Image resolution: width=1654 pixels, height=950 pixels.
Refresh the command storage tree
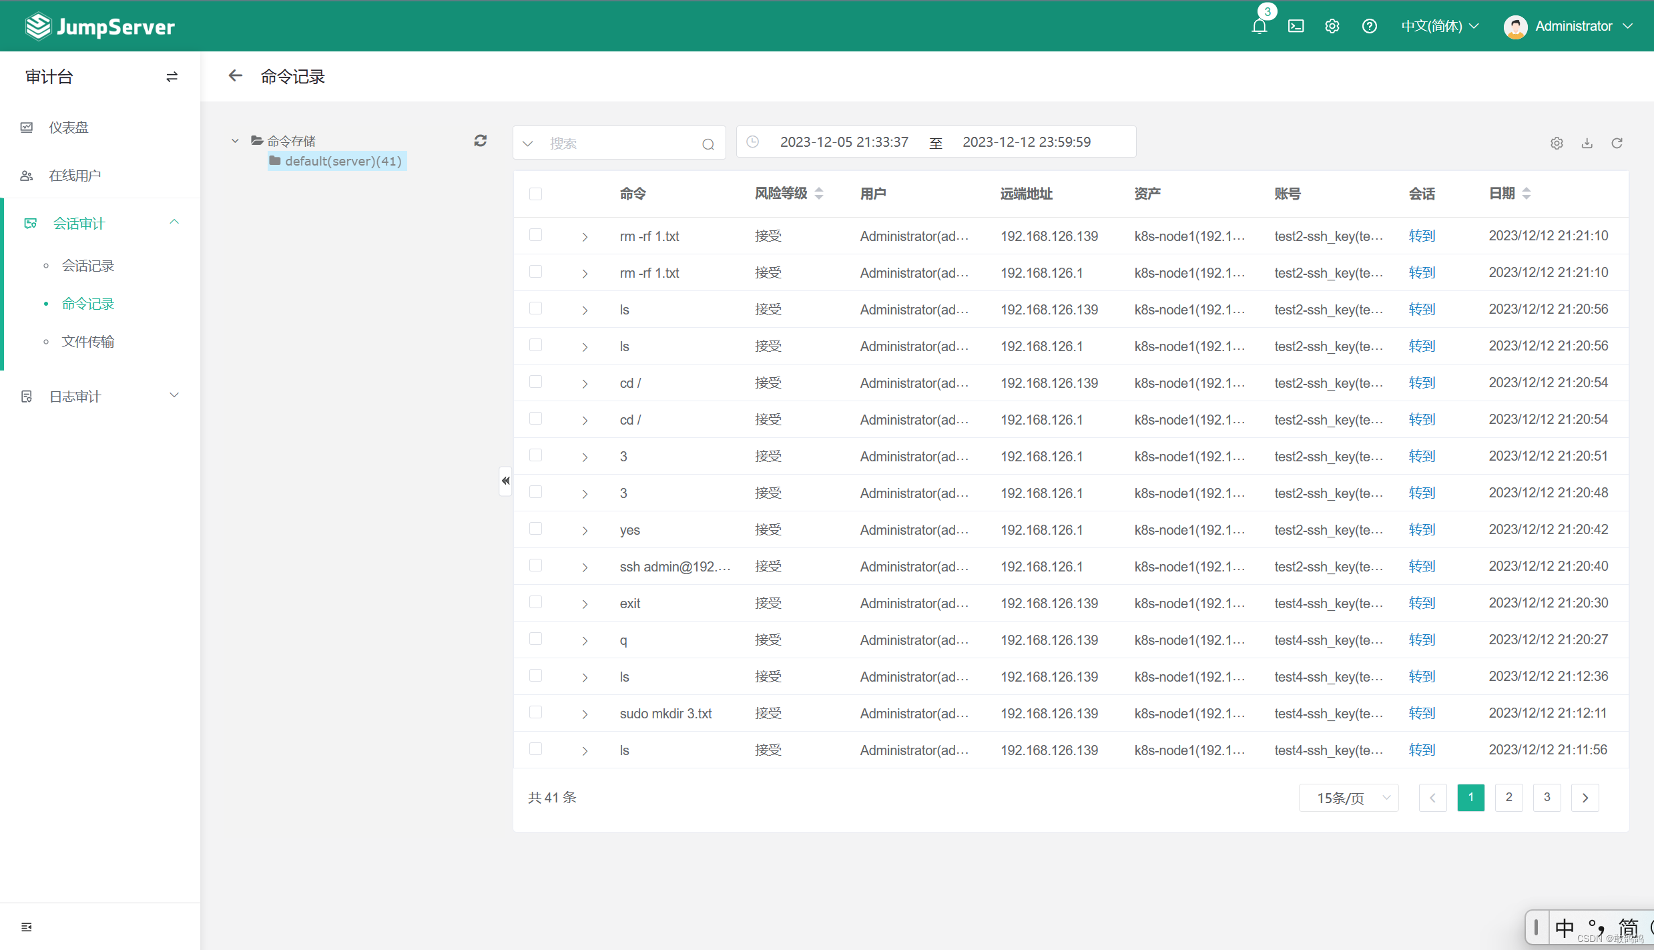pos(481,141)
